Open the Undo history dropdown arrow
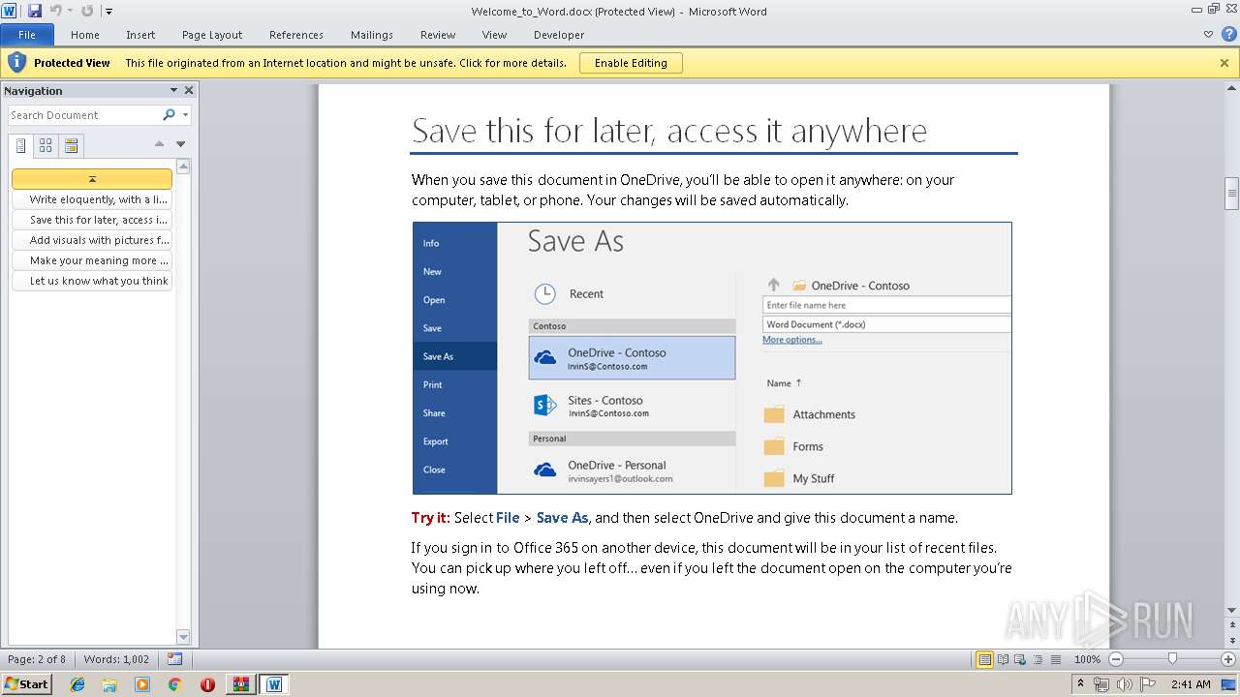1240x697 pixels. click(70, 11)
